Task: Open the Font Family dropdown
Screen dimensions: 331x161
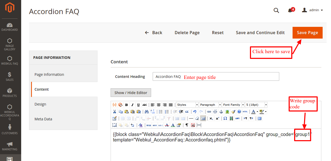Action: (x=233, y=105)
